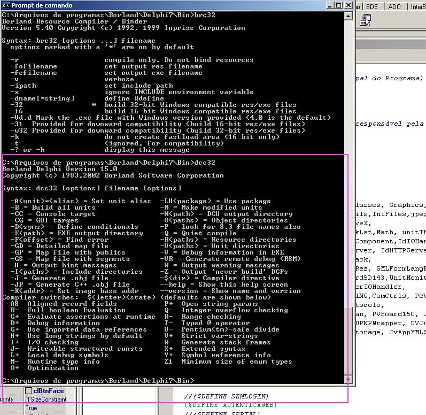Viewport: 426px width, 415px height.
Task: Click the 'responsável pela' comment in editor
Action: (390, 124)
